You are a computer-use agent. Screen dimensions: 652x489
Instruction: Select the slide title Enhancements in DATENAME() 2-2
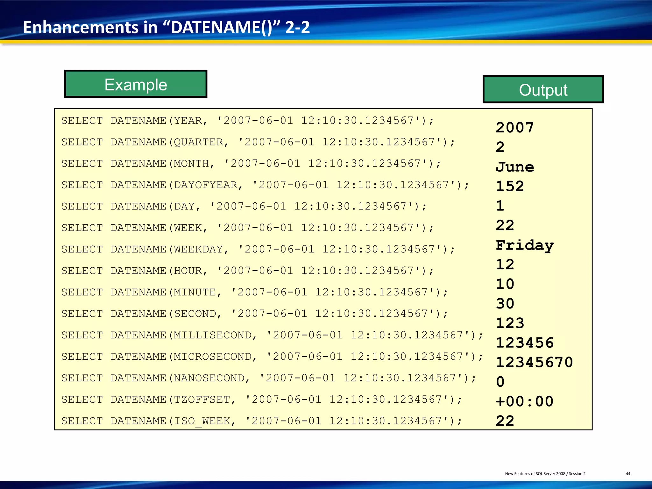coord(166,27)
